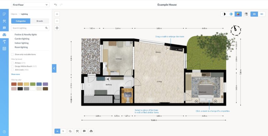The width and height of the screenshot is (268, 136).
Task: Check the Design Within Reach brand filter
Action: 12,66
